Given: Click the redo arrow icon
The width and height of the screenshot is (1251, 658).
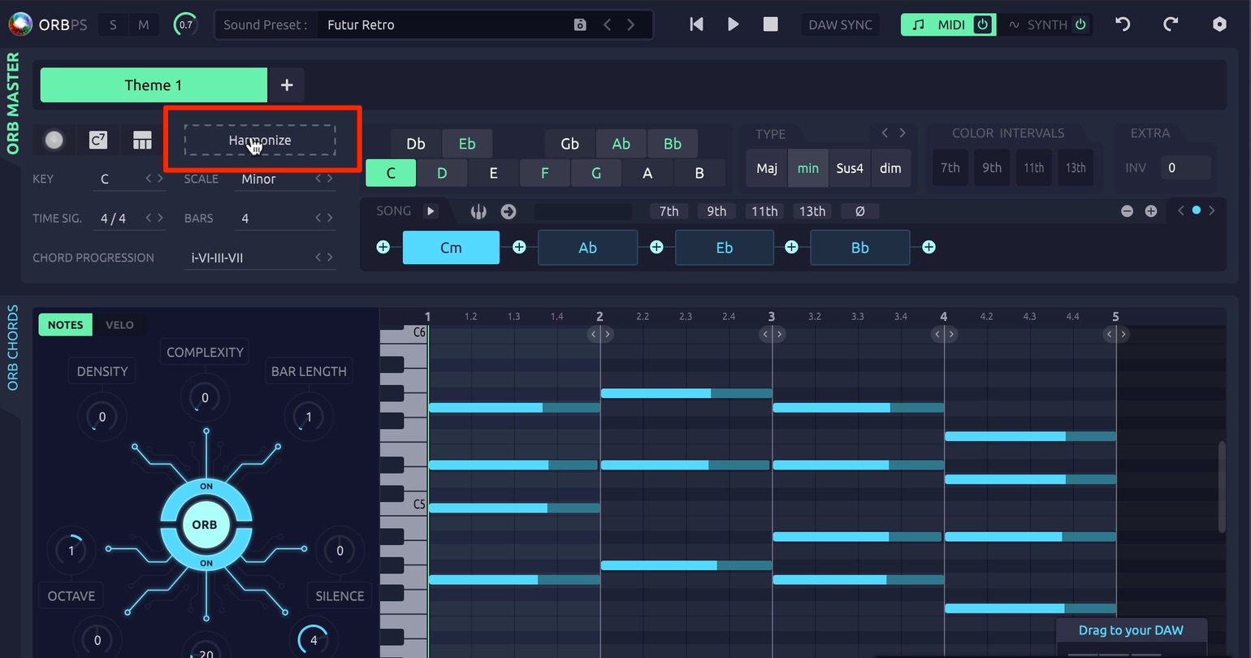Looking at the screenshot, I should coord(1171,24).
